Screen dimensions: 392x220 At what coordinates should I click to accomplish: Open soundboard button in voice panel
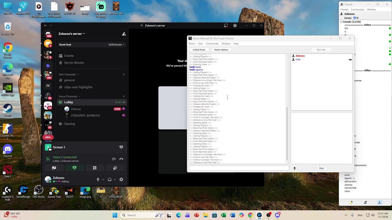coord(115,168)
